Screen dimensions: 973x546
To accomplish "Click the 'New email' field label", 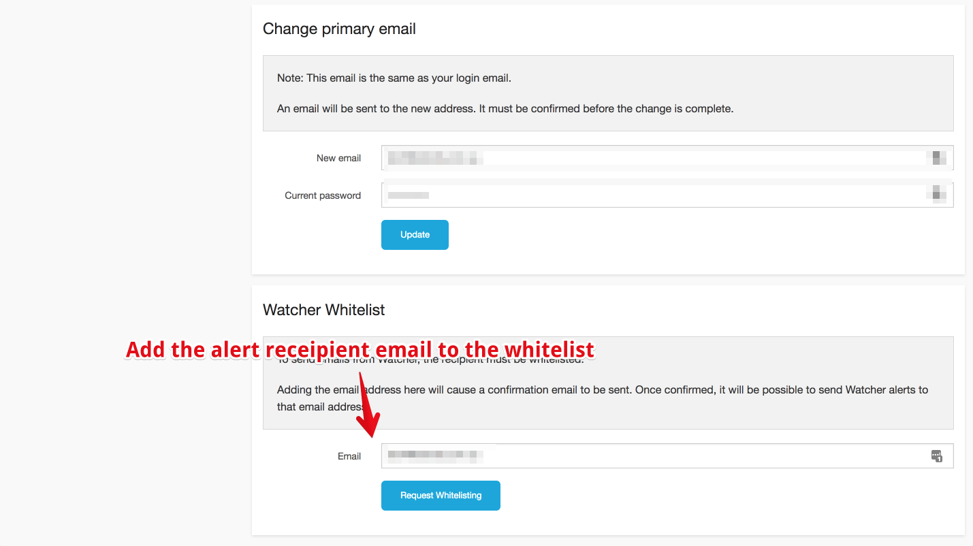I will (338, 158).
